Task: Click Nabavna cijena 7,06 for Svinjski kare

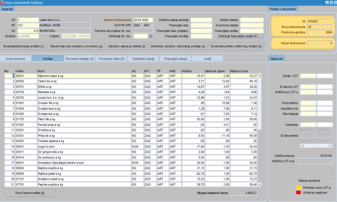Action: (x=217, y=109)
